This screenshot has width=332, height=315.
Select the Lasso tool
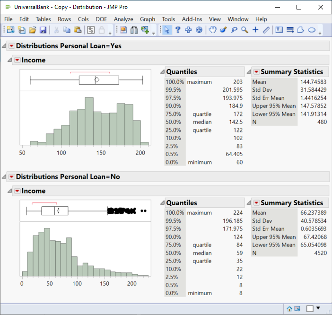point(234,30)
